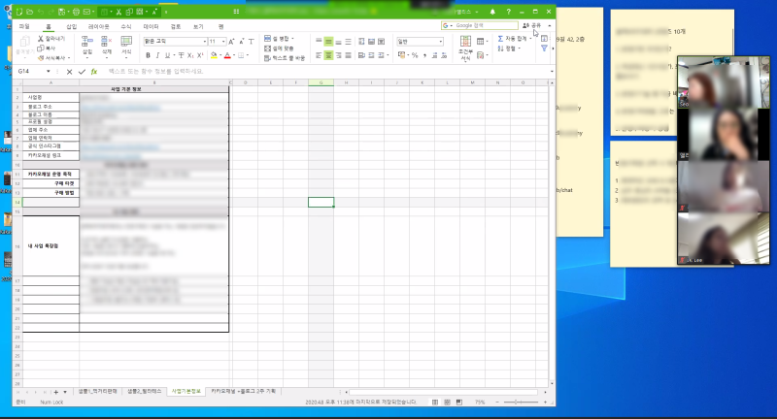Click the fx insert function icon
Image resolution: width=777 pixels, height=419 pixels.
(94, 72)
